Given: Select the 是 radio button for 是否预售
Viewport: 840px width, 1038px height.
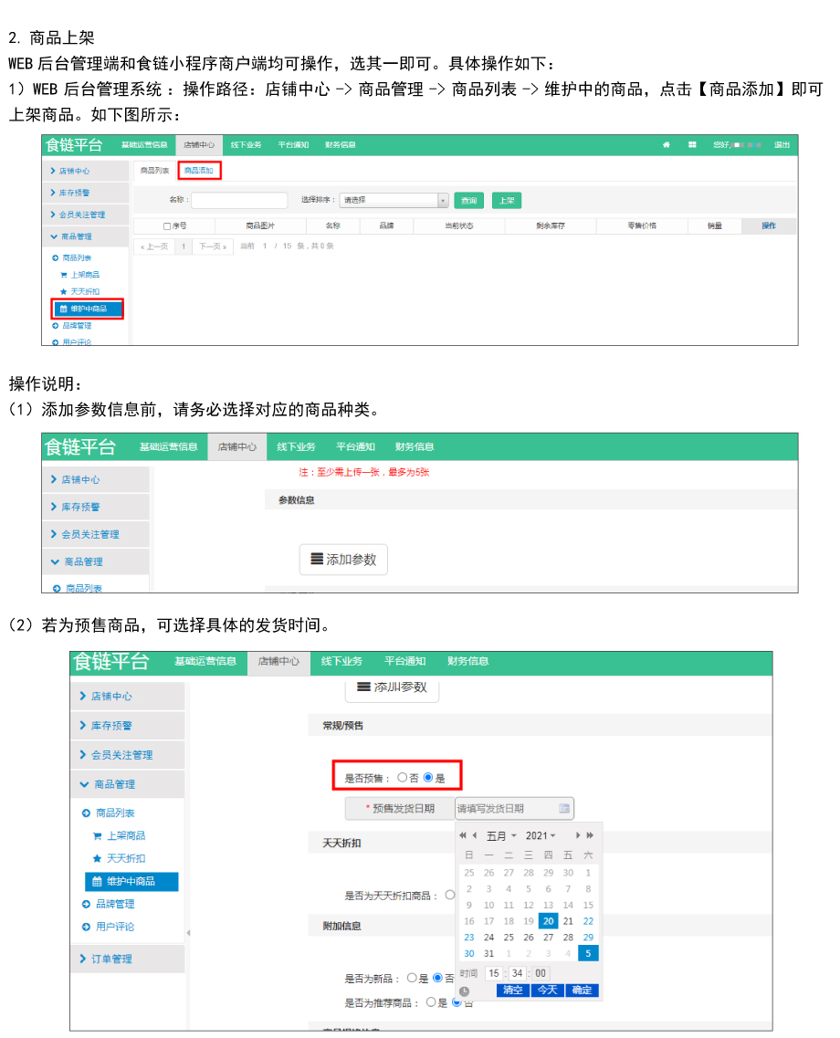Looking at the screenshot, I should [x=428, y=777].
